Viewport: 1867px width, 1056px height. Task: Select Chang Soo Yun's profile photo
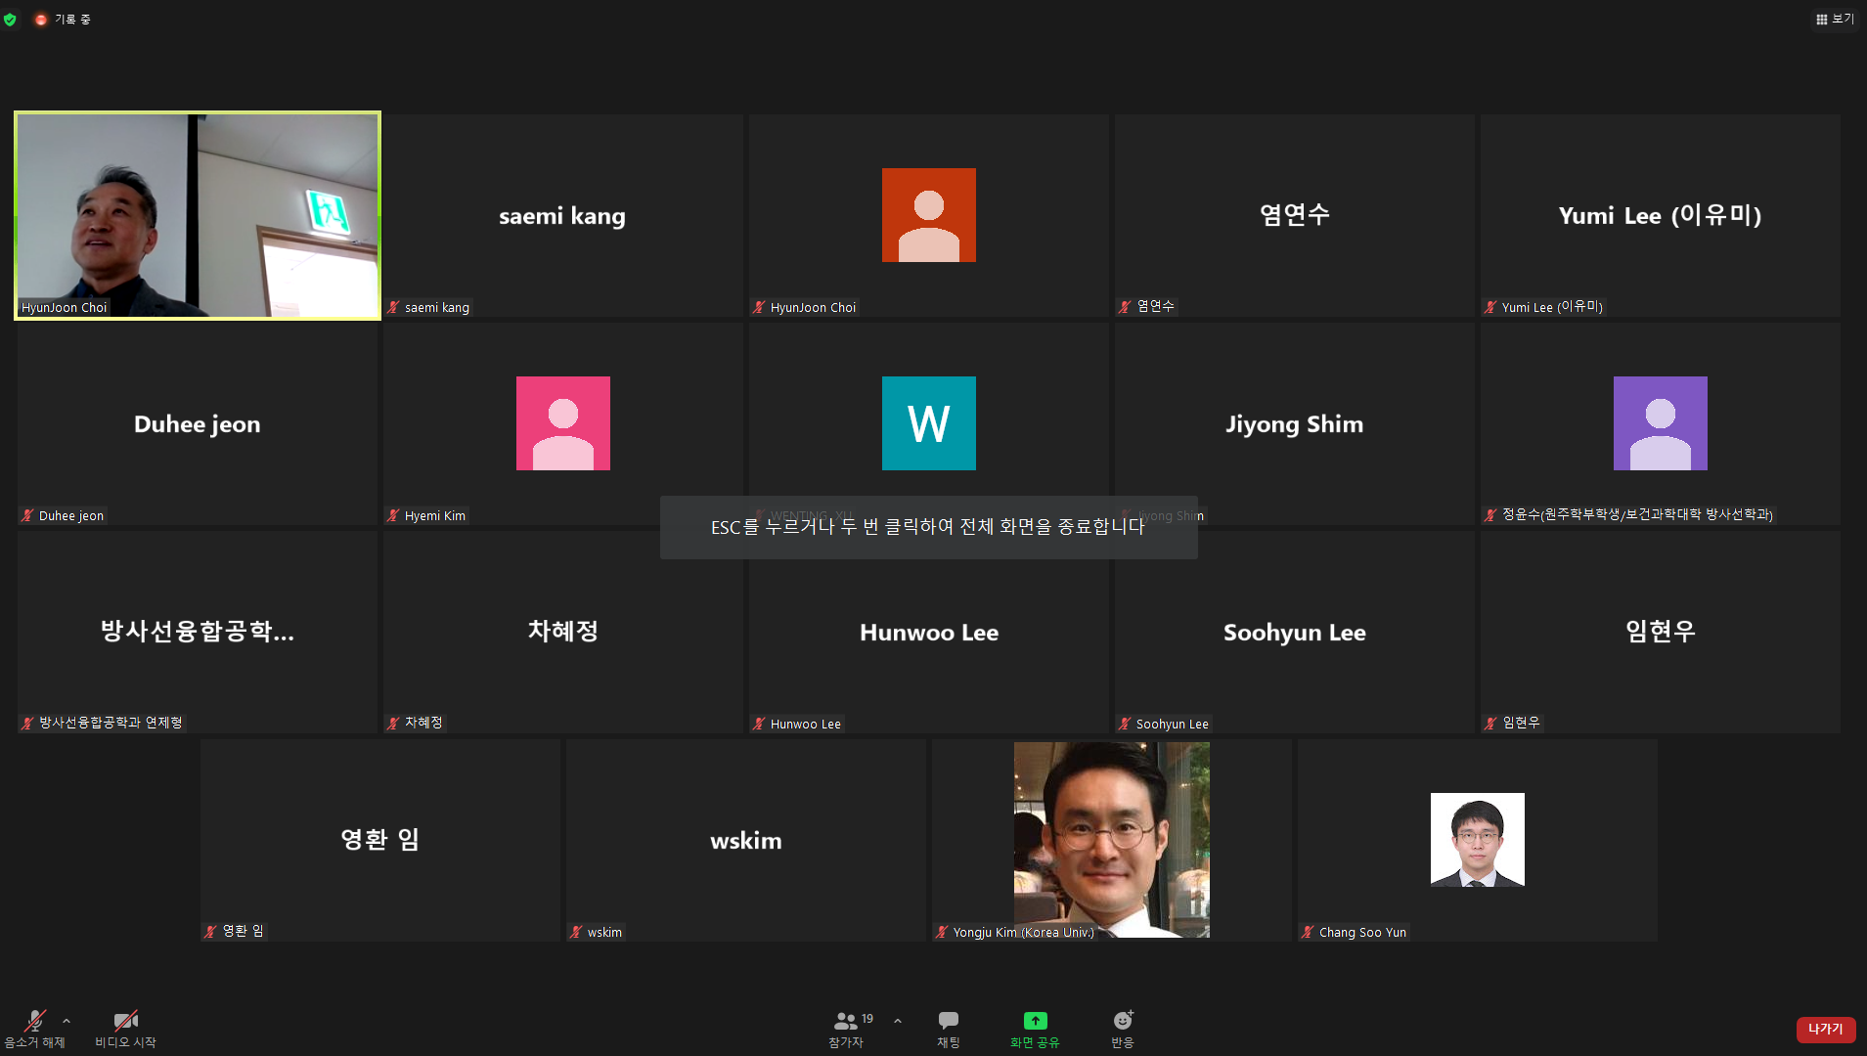[x=1477, y=839]
